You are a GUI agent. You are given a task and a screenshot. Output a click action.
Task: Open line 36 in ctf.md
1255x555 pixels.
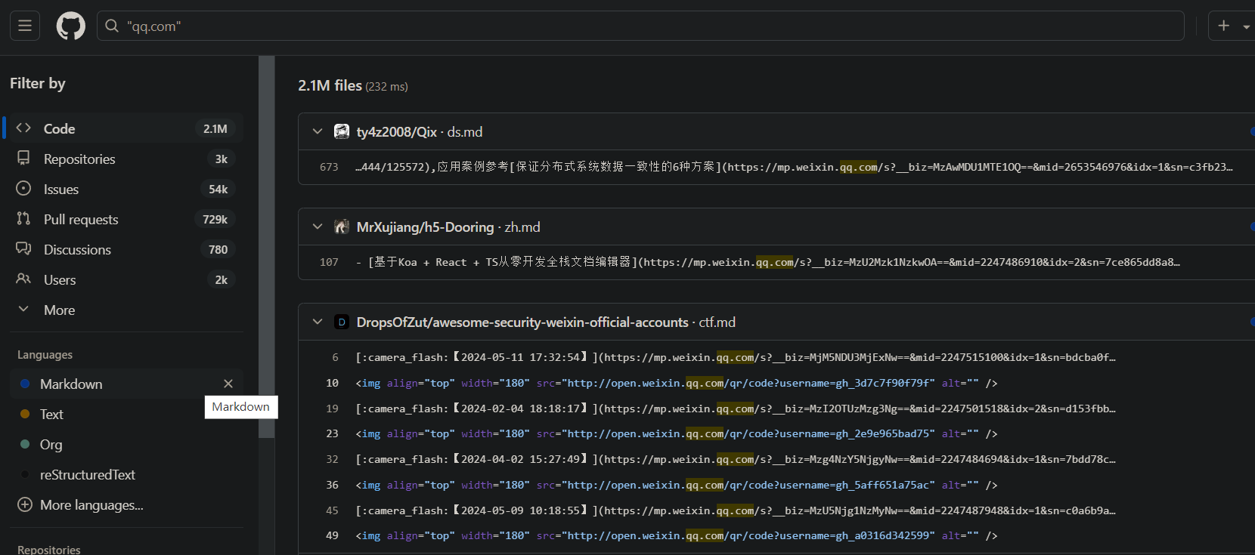click(x=332, y=485)
